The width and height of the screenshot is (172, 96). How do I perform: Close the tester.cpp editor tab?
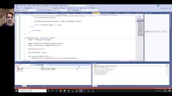(99, 13)
